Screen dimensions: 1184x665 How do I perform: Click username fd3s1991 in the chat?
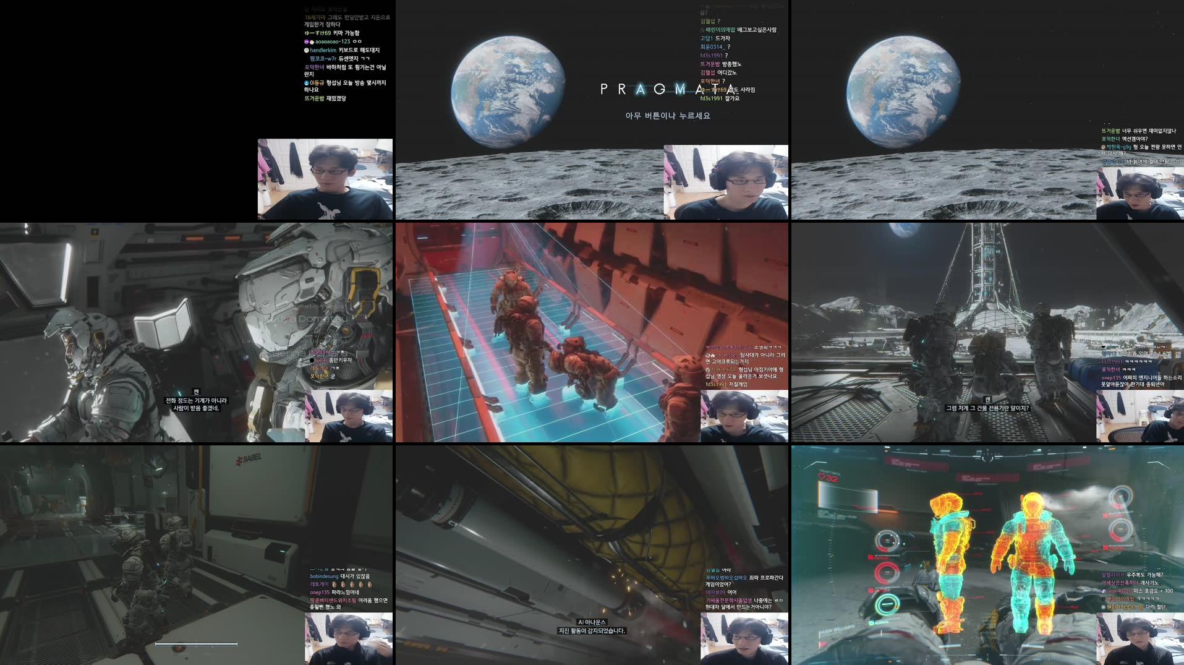pos(711,55)
